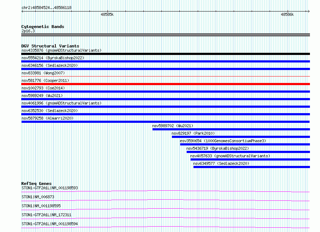Click nsv6346156 (Sedlazeck2020) label

[50, 65]
